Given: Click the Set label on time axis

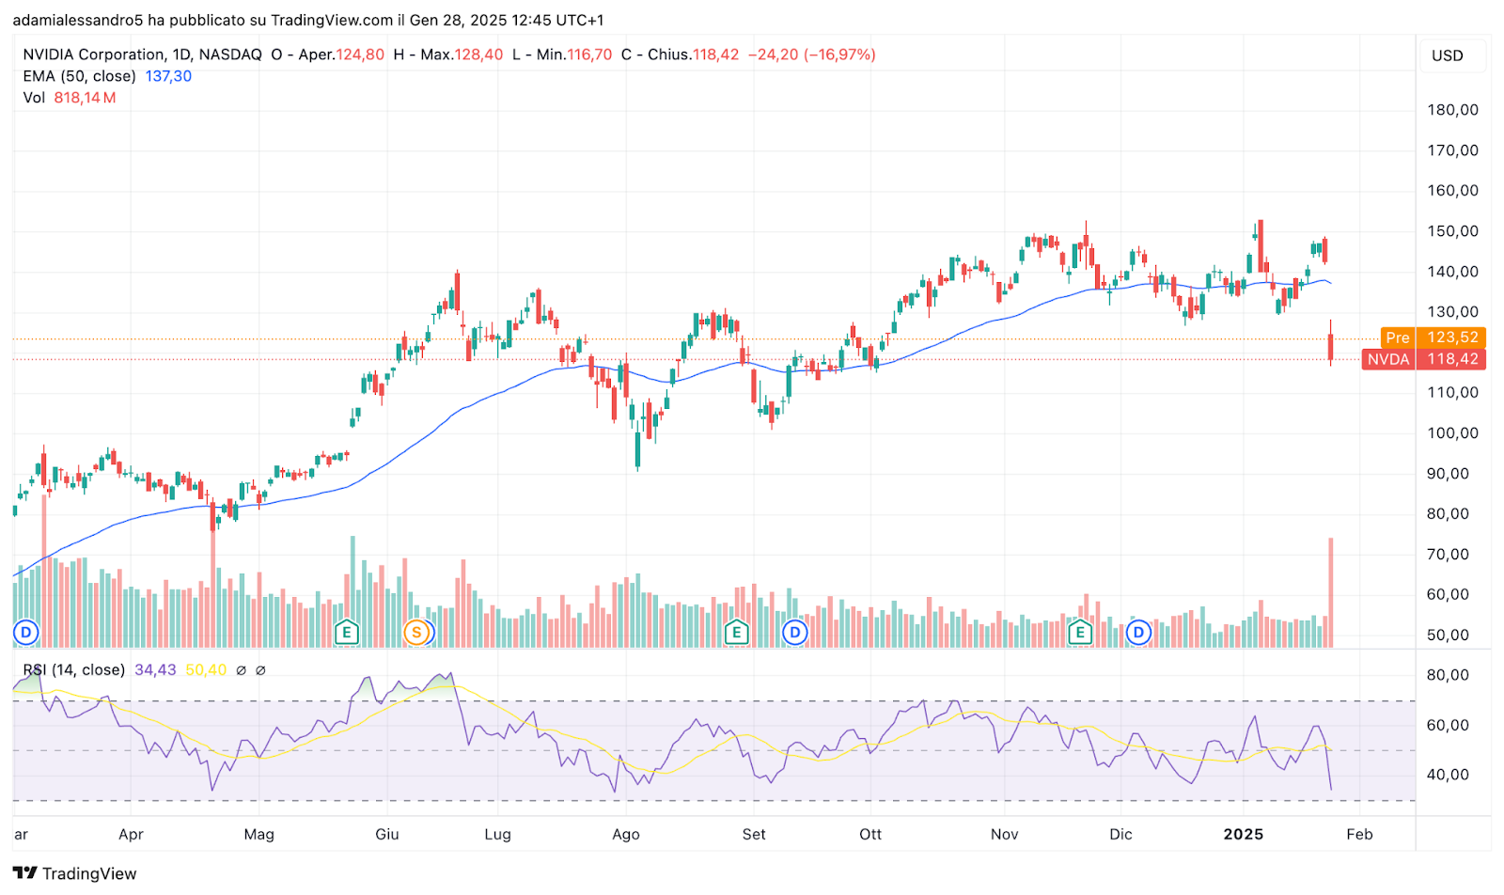Looking at the screenshot, I should pyautogui.click(x=754, y=834).
